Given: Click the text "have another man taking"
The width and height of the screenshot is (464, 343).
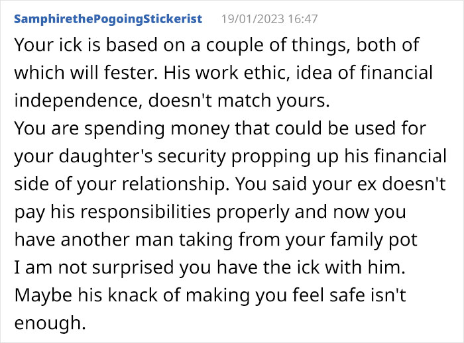Looking at the screenshot, I should coord(123,240).
